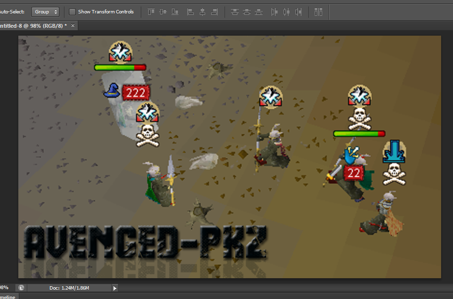Click the red 222 hitsplat on canvas
The height and width of the screenshot is (299, 453).
[x=136, y=93]
